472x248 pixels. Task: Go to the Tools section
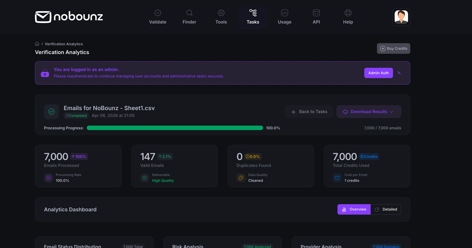click(x=221, y=17)
